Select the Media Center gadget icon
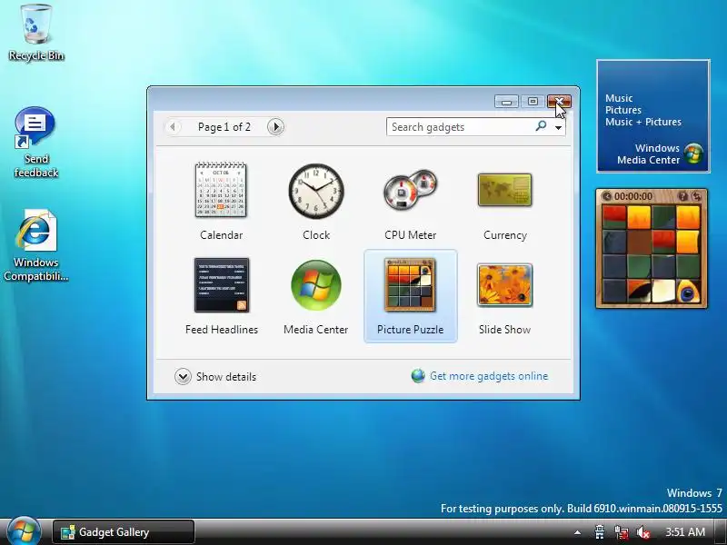The width and height of the screenshot is (727, 545). coord(315,285)
